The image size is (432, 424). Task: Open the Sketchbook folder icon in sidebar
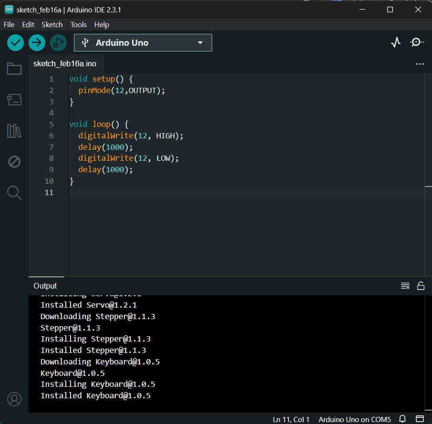point(14,69)
